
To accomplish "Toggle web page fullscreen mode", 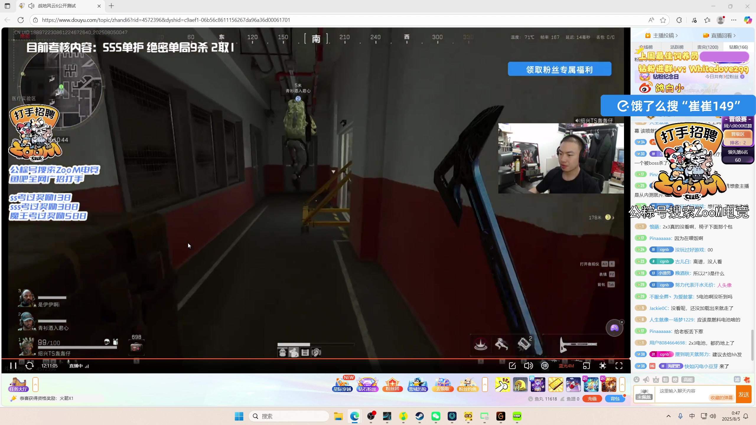I will click(603, 366).
